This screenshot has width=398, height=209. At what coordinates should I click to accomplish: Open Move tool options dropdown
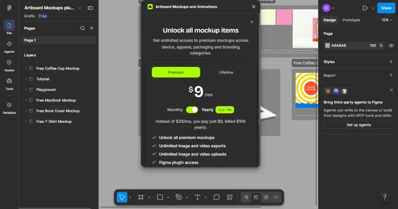point(130,197)
